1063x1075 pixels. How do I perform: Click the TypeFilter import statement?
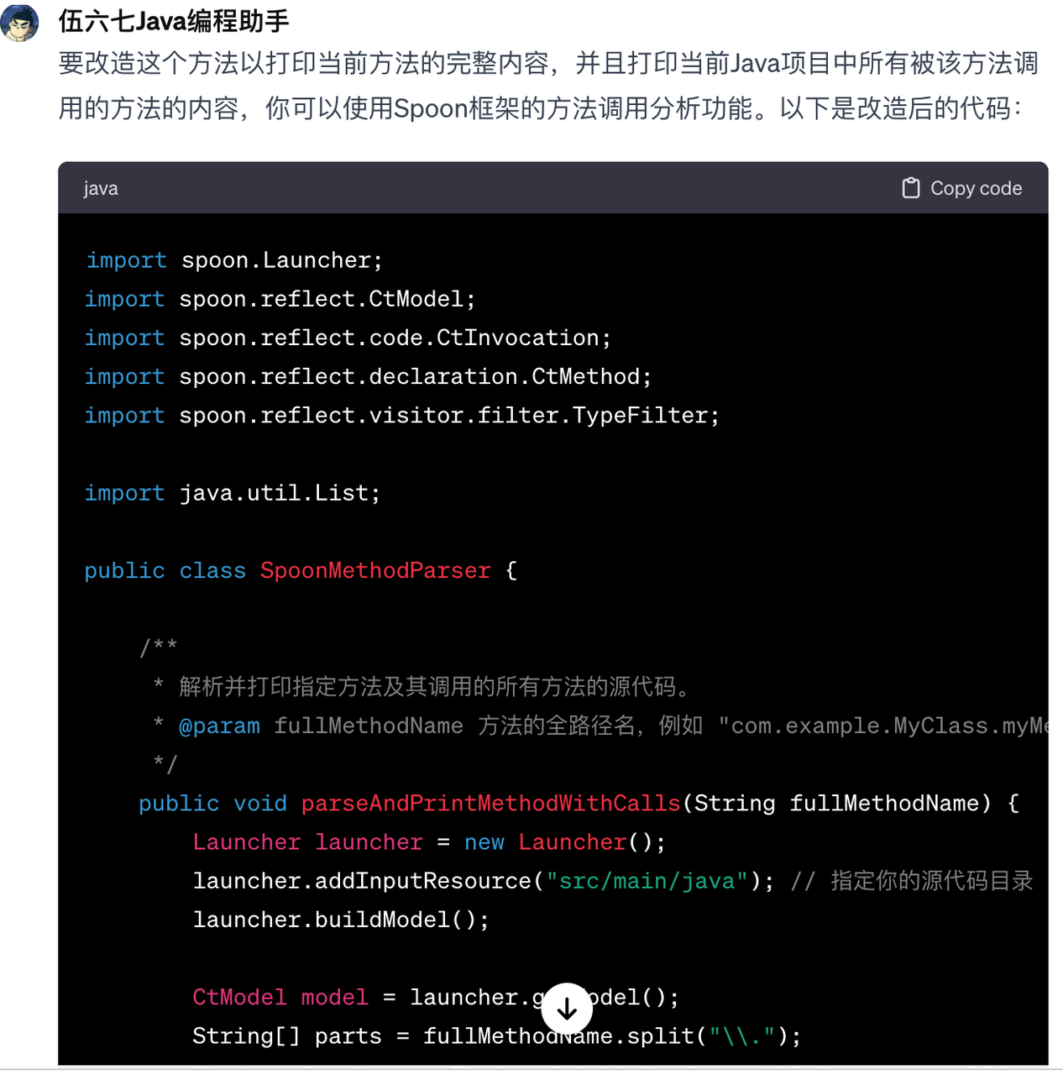(x=401, y=415)
